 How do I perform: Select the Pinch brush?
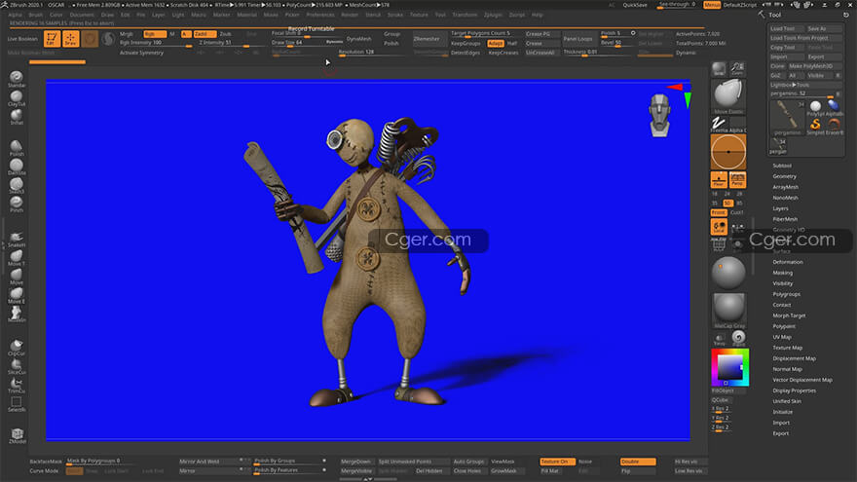(17, 204)
